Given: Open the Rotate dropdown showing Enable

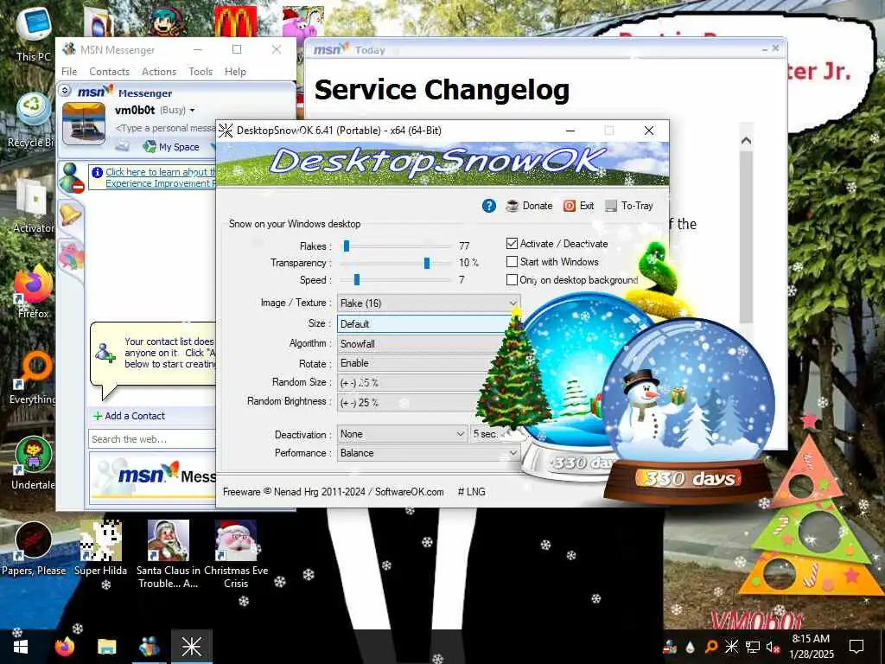Looking at the screenshot, I should point(417,363).
